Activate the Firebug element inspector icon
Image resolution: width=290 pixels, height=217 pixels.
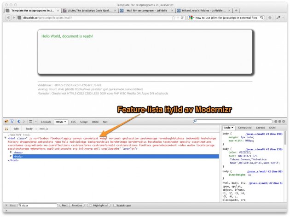point(12,122)
